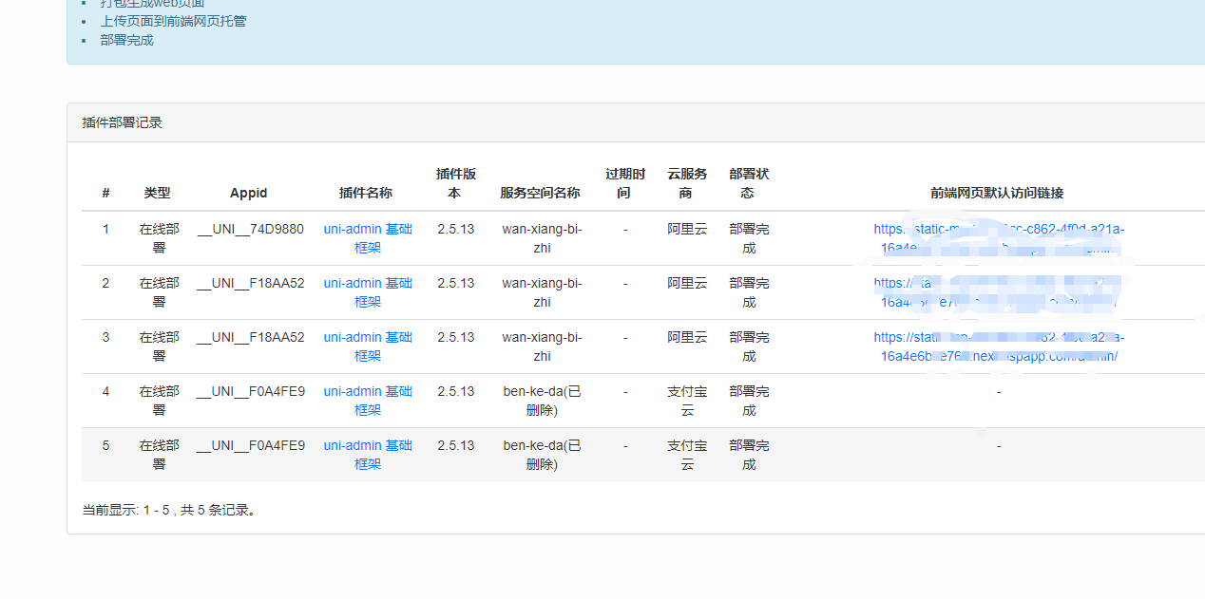Click the 前端网页默认访问链接 column header
The width and height of the screenshot is (1205, 599).
click(997, 193)
